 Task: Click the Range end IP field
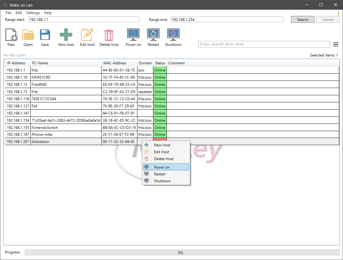[x=227, y=19]
